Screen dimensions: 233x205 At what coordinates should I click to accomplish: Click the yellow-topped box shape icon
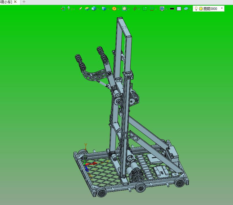click(87, 9)
